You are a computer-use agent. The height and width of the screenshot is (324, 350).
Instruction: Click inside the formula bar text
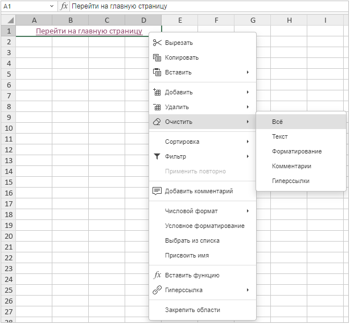[x=120, y=6]
